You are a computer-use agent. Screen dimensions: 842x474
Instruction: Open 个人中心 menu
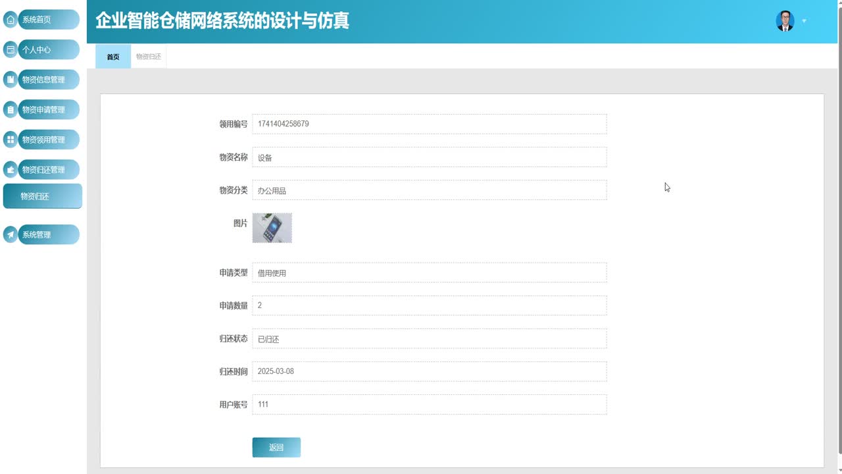click(x=49, y=49)
